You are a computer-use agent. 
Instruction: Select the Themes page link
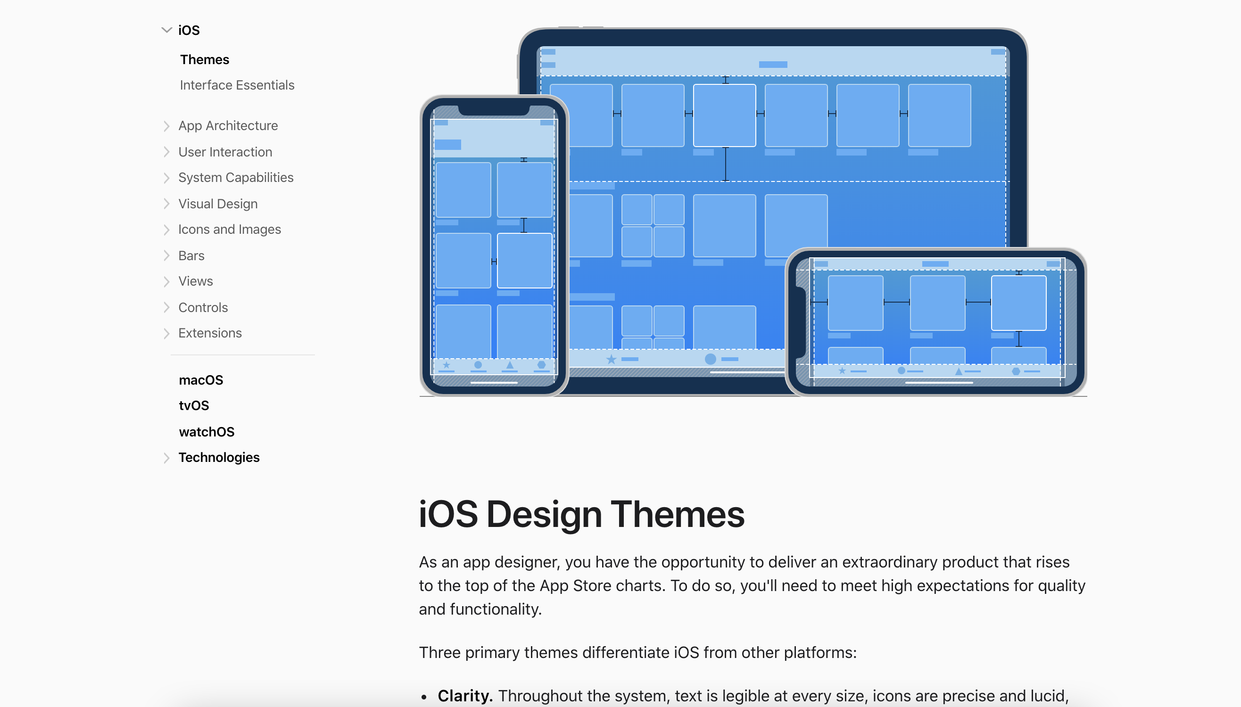tap(205, 60)
